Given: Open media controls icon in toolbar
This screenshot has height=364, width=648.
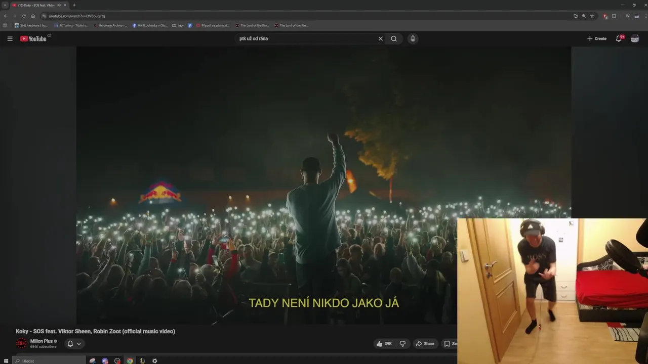Looking at the screenshot, I should tap(628, 16).
